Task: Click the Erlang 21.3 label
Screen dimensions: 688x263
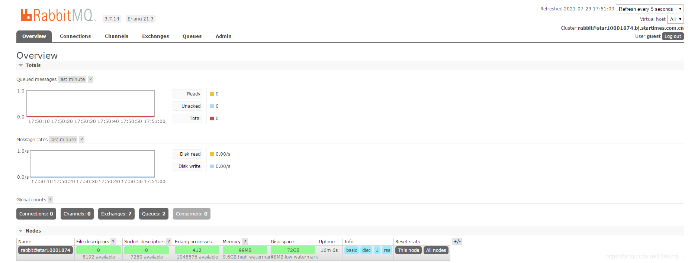Action: click(140, 19)
